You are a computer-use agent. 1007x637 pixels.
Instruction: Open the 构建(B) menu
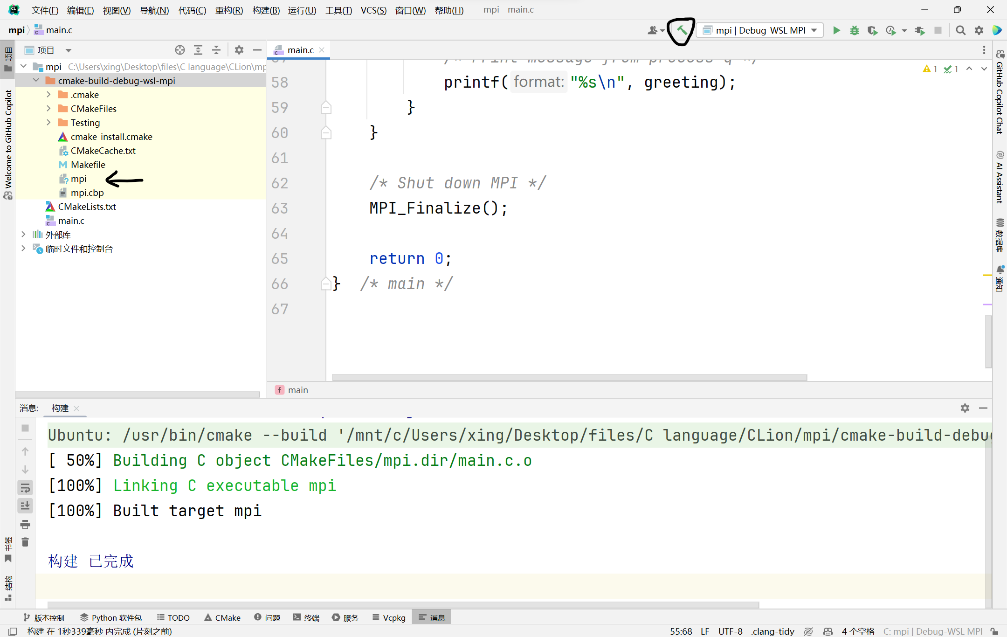tap(266, 10)
